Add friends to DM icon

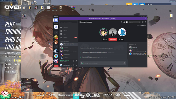(x=124, y=22)
